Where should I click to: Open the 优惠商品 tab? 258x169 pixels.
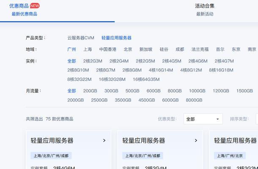point(19,6)
